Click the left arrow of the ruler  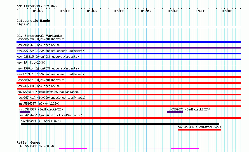17,9
